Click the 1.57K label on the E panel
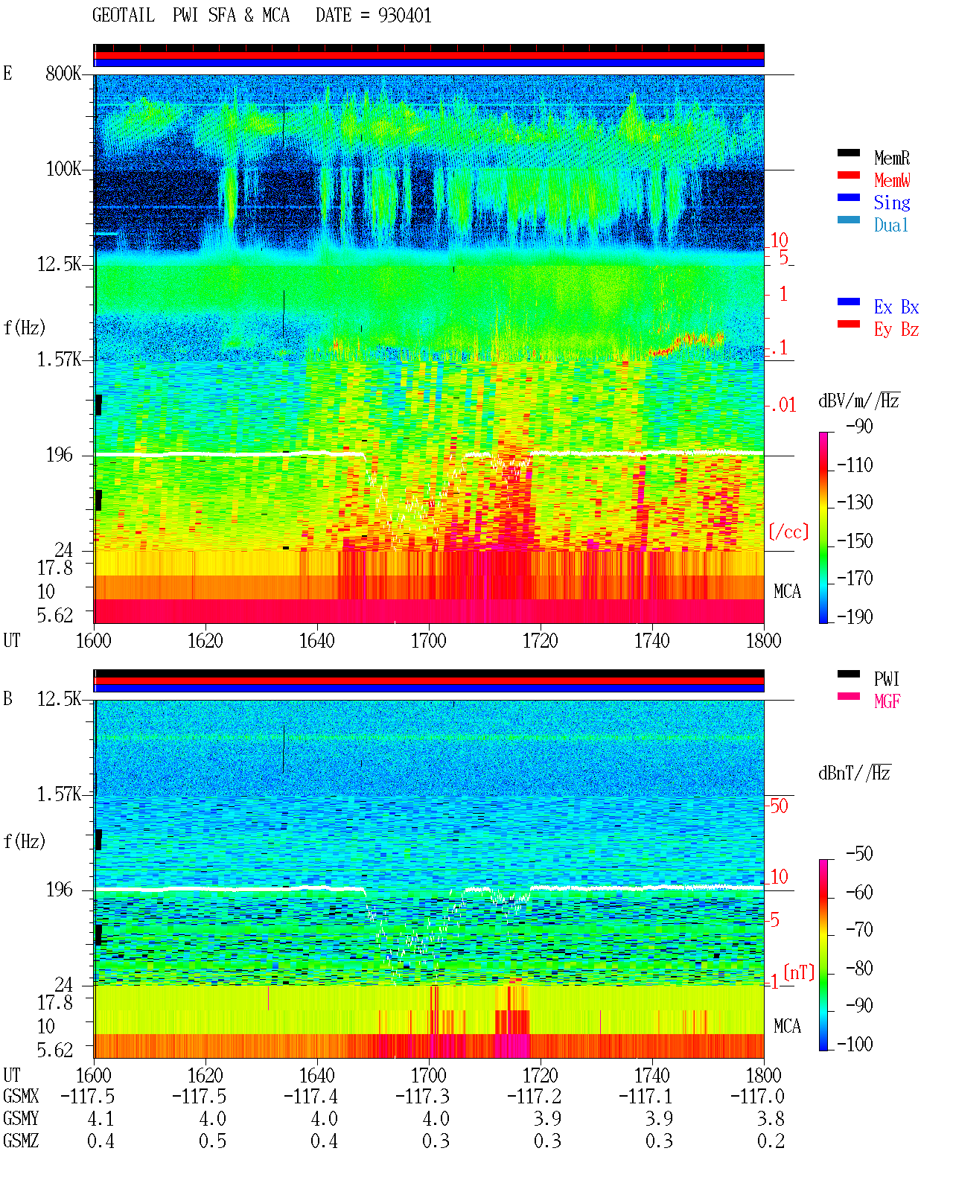This screenshot has height=1186, width=953. tap(59, 360)
